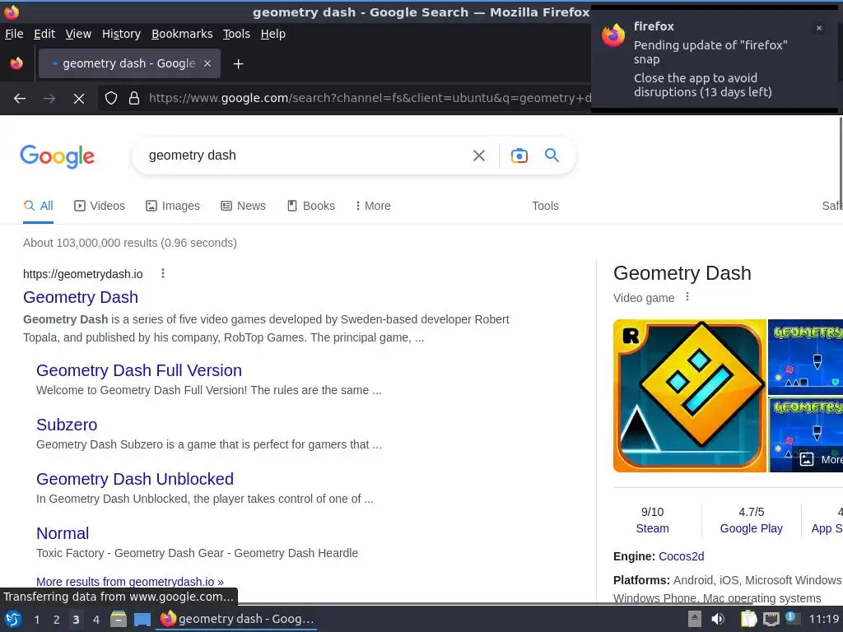843x632 pixels.
Task: Go back using the browser back arrow
Action: [20, 99]
